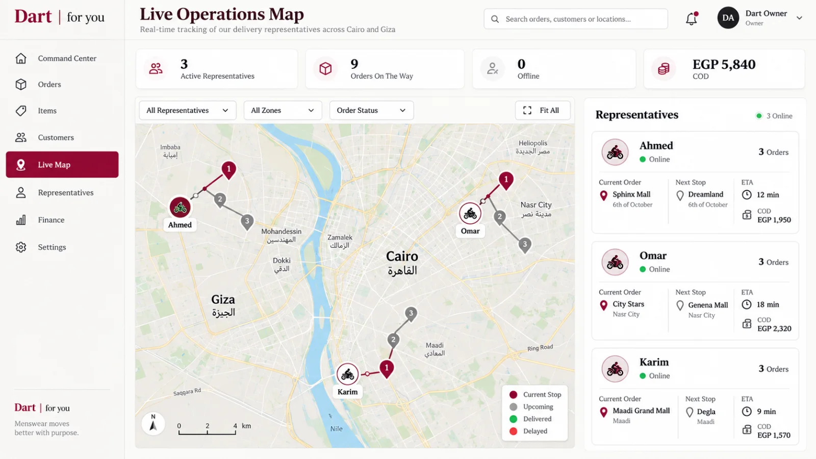The image size is (816, 459).
Task: Click Karim's motorcycle marker on the map
Action: [348, 374]
